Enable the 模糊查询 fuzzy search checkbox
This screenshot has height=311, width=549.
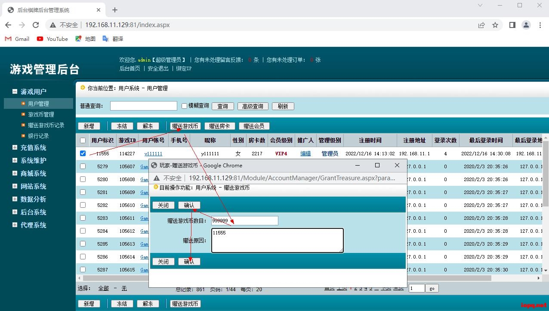[184, 106]
